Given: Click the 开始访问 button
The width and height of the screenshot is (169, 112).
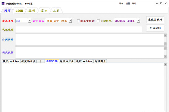Looking at the screenshot, I should (x=155, y=28).
